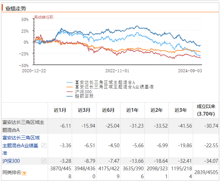Screen dimensions: 222x182
Task: Choose the 近6月 column header
Action: click(x=108, y=110)
